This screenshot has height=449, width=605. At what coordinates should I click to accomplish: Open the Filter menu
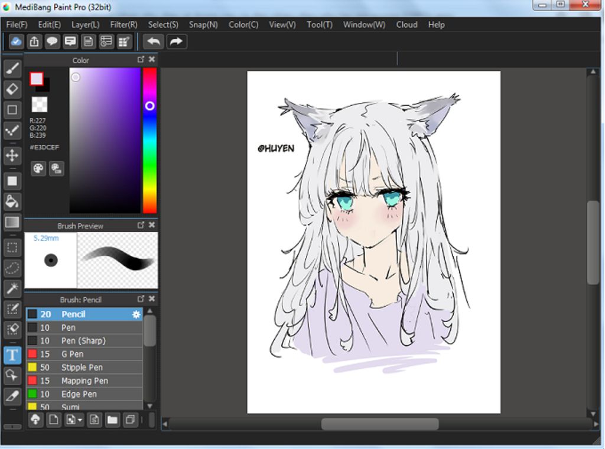point(124,25)
